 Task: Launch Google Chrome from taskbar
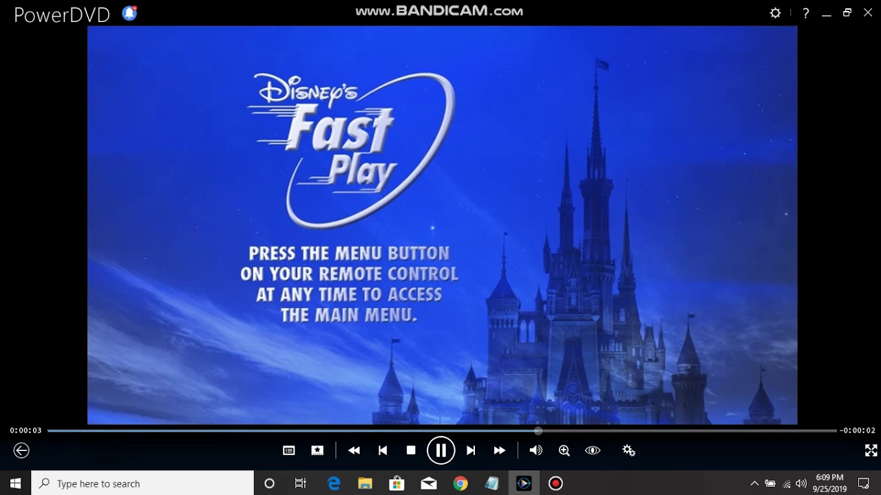coord(460,483)
